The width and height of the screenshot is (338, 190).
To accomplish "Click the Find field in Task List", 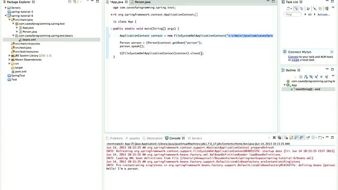I will click(293, 14).
